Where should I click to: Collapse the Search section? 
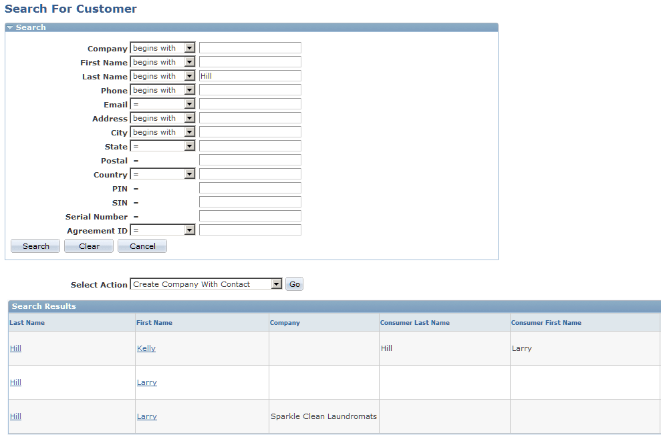click(9, 27)
